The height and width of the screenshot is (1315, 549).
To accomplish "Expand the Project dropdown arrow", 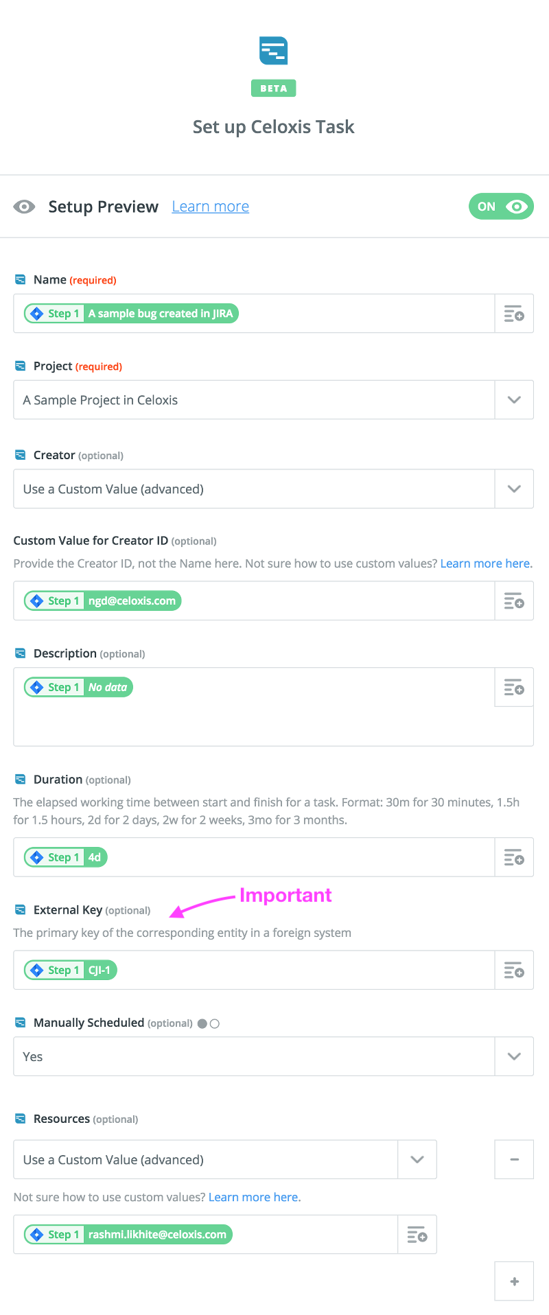I will coord(514,400).
